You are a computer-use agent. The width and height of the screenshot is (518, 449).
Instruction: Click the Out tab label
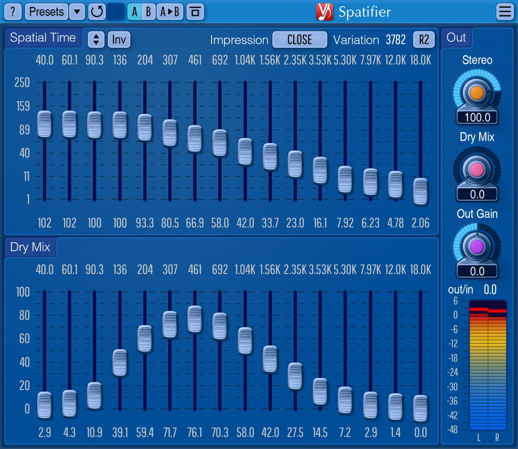pos(456,37)
